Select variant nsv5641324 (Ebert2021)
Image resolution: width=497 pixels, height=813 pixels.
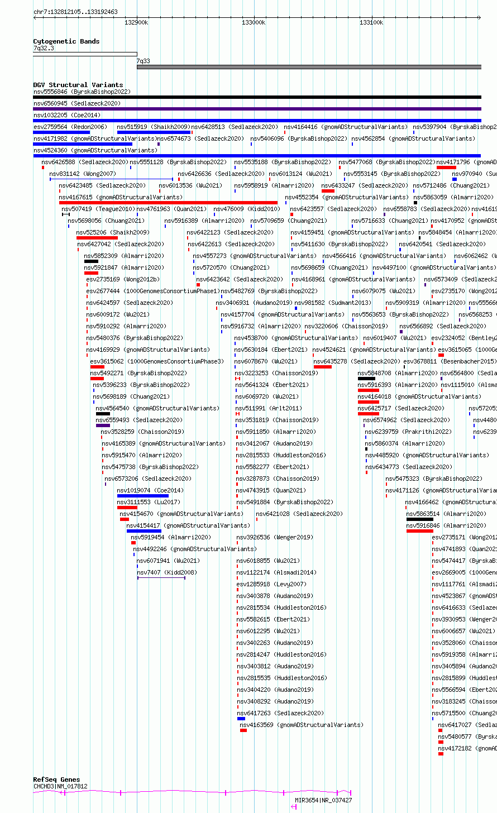[x=272, y=385]
